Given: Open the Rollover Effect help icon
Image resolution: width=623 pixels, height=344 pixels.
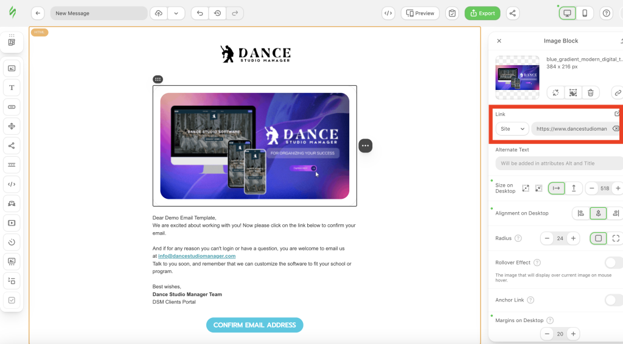Looking at the screenshot, I should [537, 263].
